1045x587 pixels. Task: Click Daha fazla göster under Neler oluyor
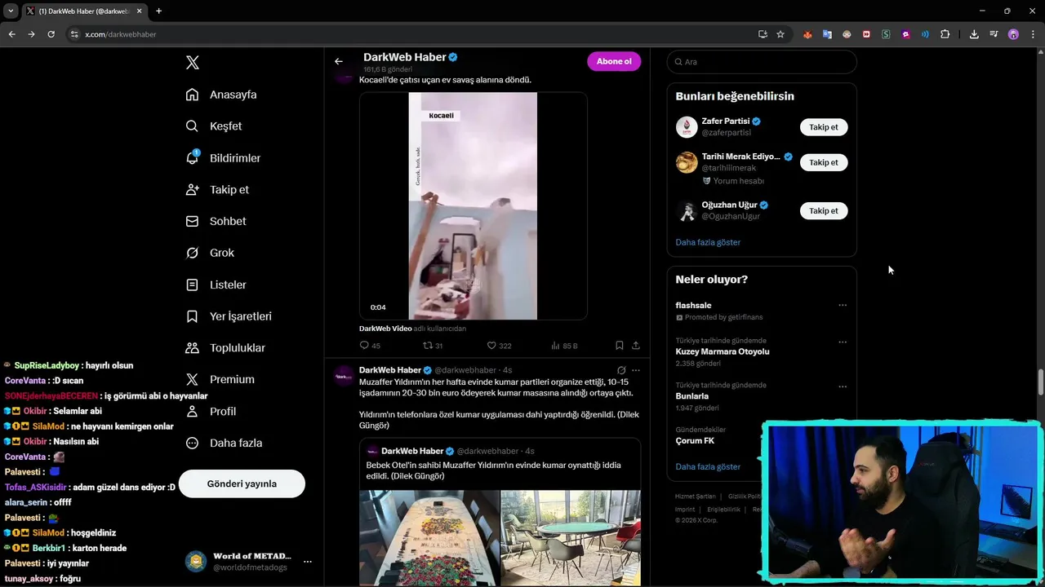(708, 466)
